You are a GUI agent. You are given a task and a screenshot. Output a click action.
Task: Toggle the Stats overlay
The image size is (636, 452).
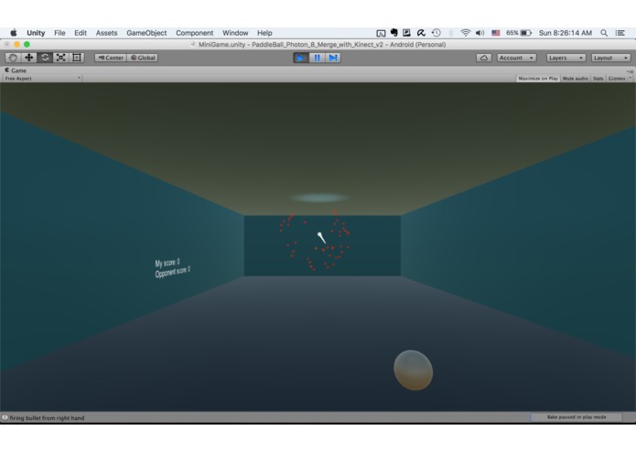[x=598, y=79]
